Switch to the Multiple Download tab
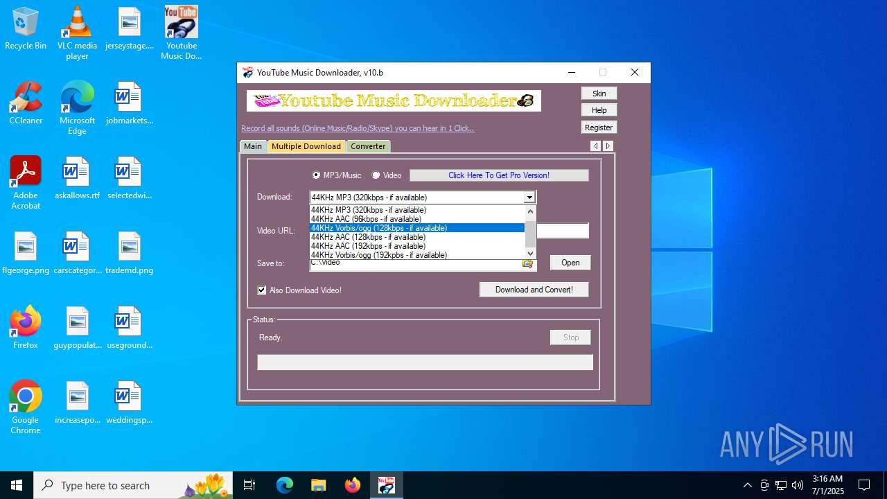 [x=306, y=146]
